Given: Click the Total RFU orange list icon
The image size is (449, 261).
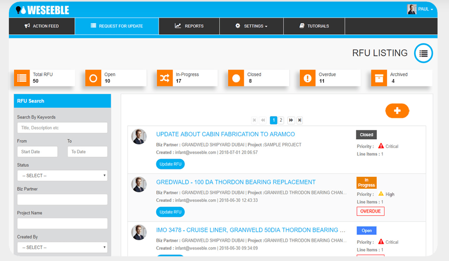Looking at the screenshot, I should [x=22, y=78].
